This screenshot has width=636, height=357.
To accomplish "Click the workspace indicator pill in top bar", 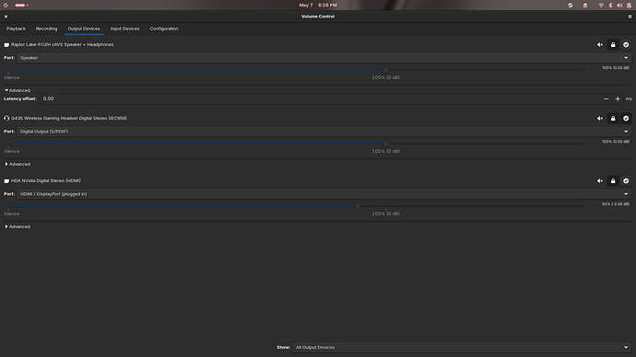I will pos(21,6).
